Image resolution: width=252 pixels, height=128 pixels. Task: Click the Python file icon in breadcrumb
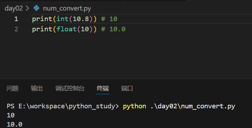(x=37, y=8)
